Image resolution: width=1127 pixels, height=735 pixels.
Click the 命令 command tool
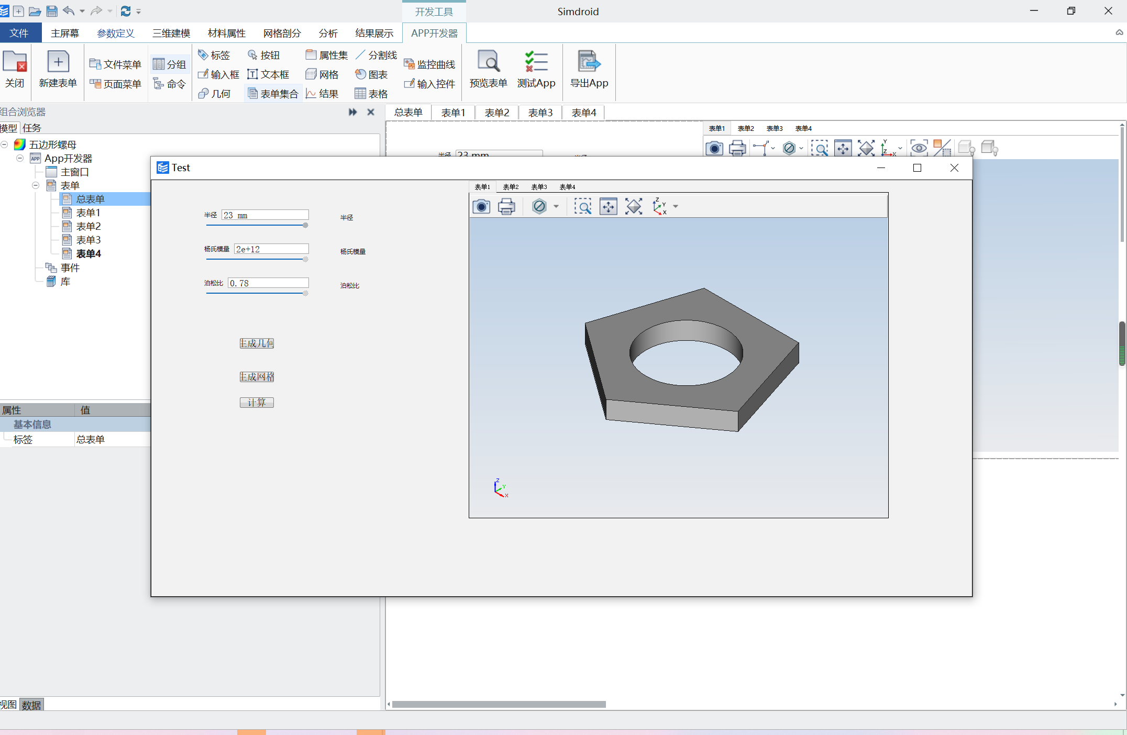tap(169, 84)
